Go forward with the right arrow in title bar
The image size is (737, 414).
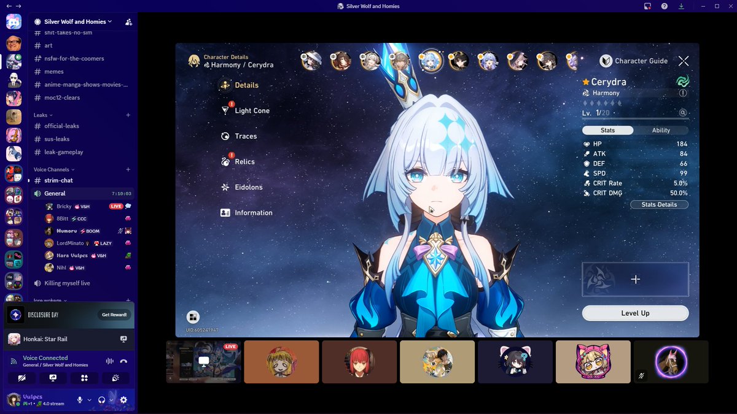[x=18, y=6]
